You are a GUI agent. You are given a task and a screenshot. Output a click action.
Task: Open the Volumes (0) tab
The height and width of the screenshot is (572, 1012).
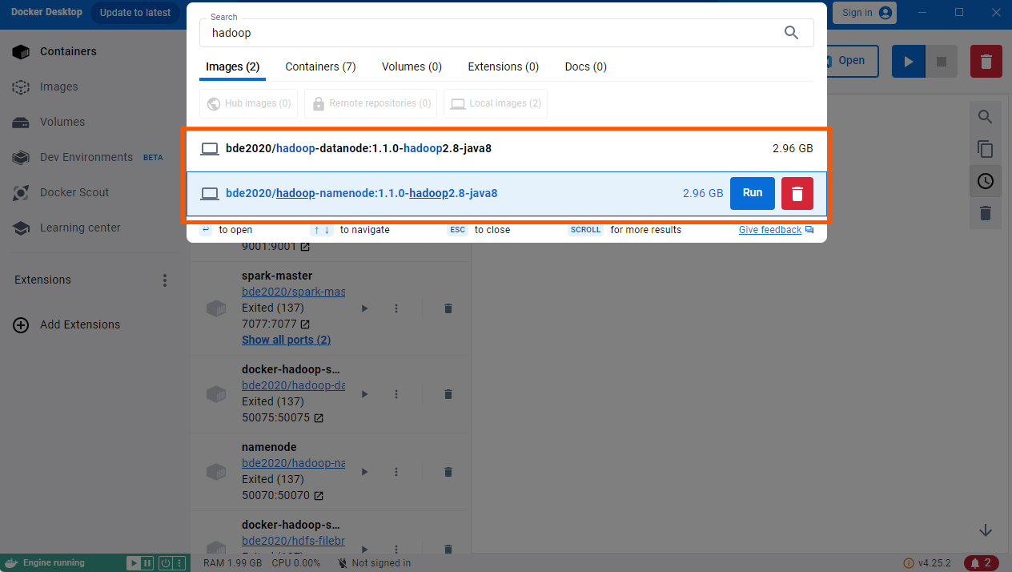pyautogui.click(x=412, y=66)
